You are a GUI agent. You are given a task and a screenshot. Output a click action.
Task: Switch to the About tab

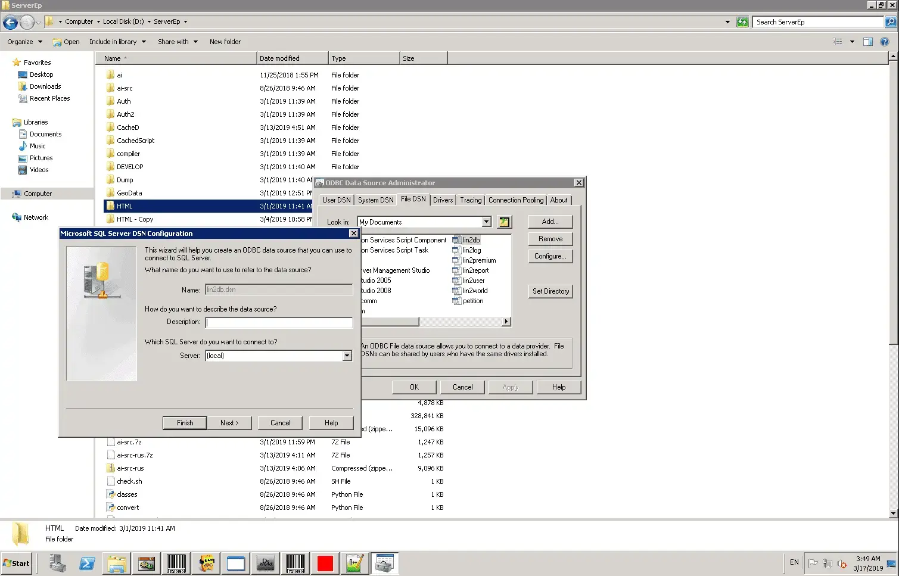click(559, 200)
